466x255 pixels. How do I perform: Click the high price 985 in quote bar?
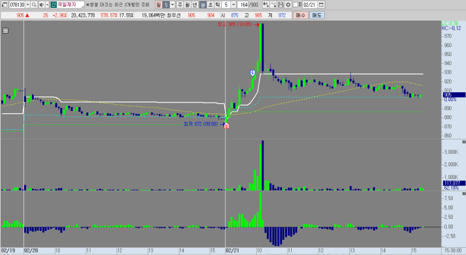pyautogui.click(x=258, y=15)
